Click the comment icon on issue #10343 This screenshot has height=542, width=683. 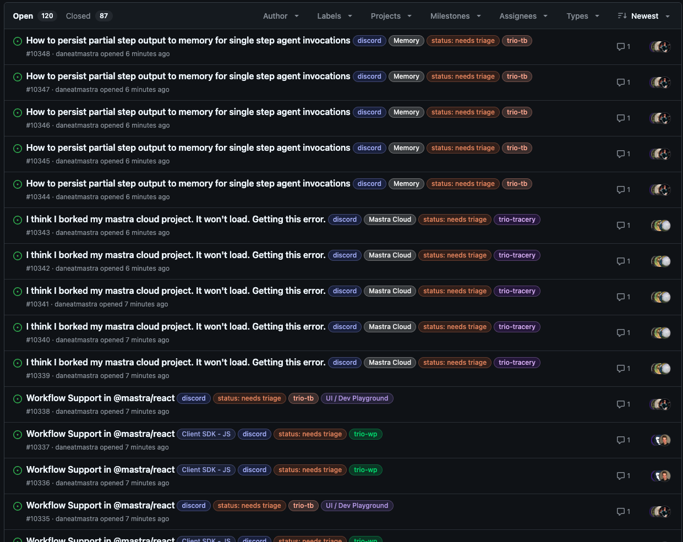621,226
